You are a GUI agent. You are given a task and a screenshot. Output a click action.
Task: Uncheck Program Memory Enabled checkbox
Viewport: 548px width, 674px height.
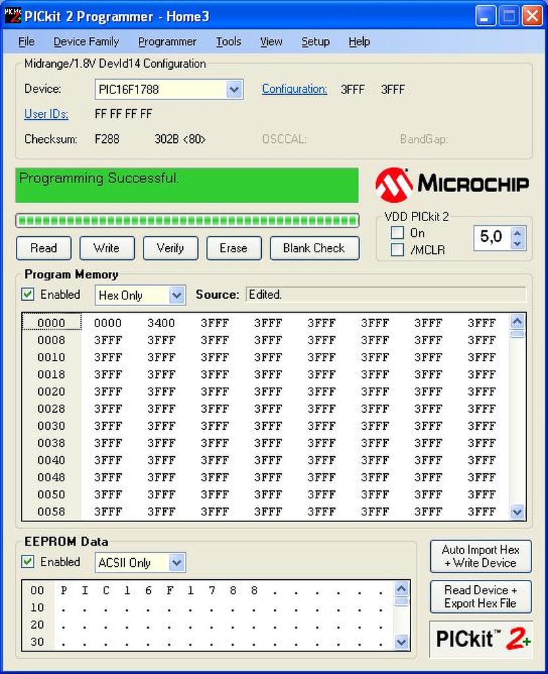[28, 294]
